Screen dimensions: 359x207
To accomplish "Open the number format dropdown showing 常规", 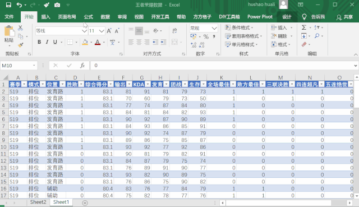I will [214, 28].
